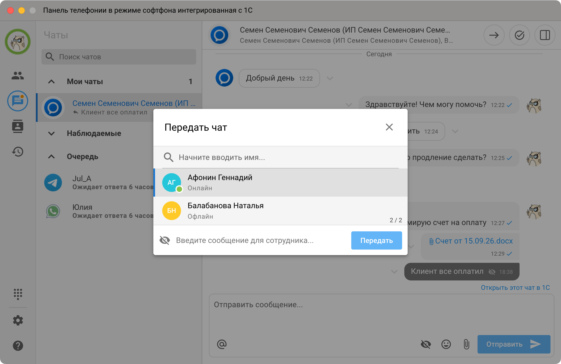561x364 pixels.
Task: Collapse the Очередь section
Action: tap(51, 157)
